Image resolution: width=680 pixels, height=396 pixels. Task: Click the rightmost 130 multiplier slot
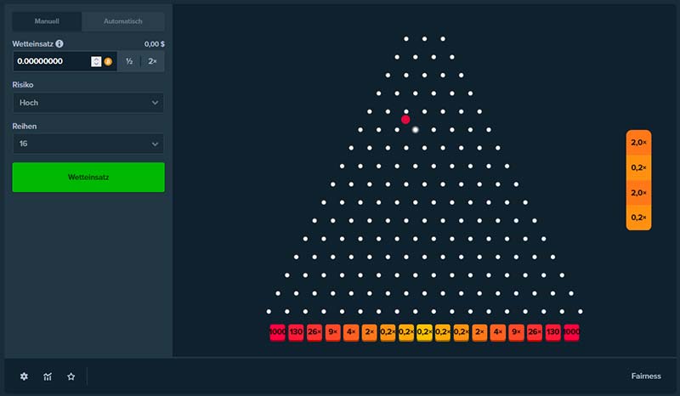point(552,332)
